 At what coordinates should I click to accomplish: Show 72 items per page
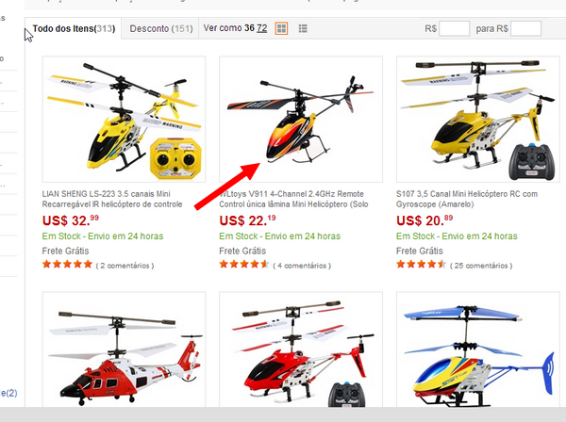[x=262, y=28]
